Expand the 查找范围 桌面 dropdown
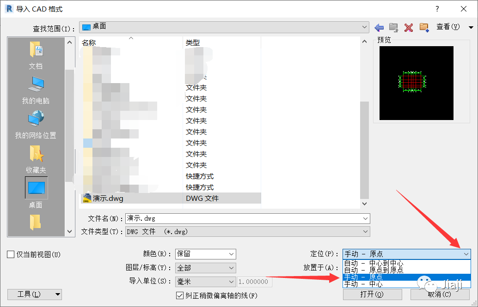The image size is (478, 307). click(364, 27)
